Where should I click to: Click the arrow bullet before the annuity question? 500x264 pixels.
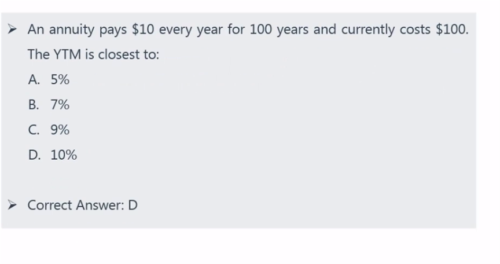(x=12, y=30)
